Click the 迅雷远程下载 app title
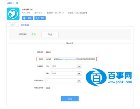 [27, 9]
